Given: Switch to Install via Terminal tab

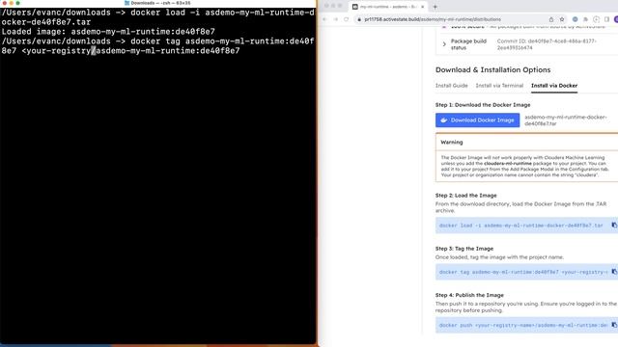Looking at the screenshot, I should pos(499,86).
